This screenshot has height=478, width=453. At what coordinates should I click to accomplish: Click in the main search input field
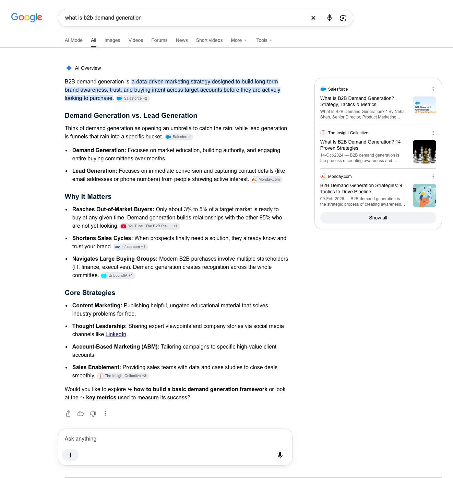pyautogui.click(x=185, y=18)
